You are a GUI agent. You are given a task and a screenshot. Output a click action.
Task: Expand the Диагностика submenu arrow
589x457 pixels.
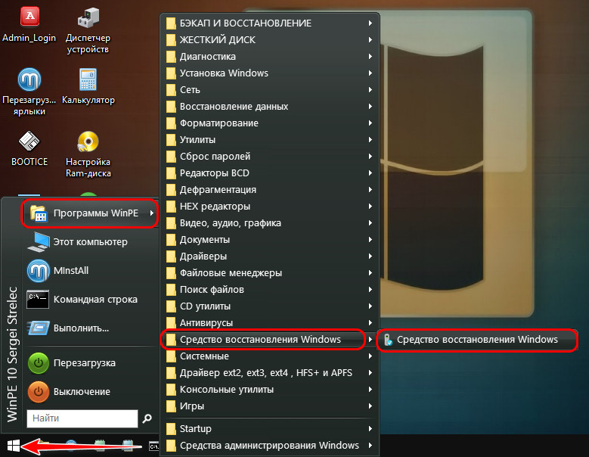tap(370, 57)
